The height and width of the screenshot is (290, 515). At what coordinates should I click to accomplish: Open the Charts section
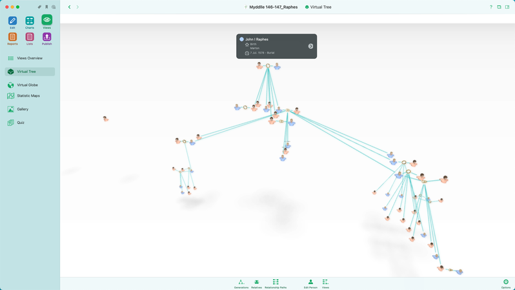coord(30,21)
